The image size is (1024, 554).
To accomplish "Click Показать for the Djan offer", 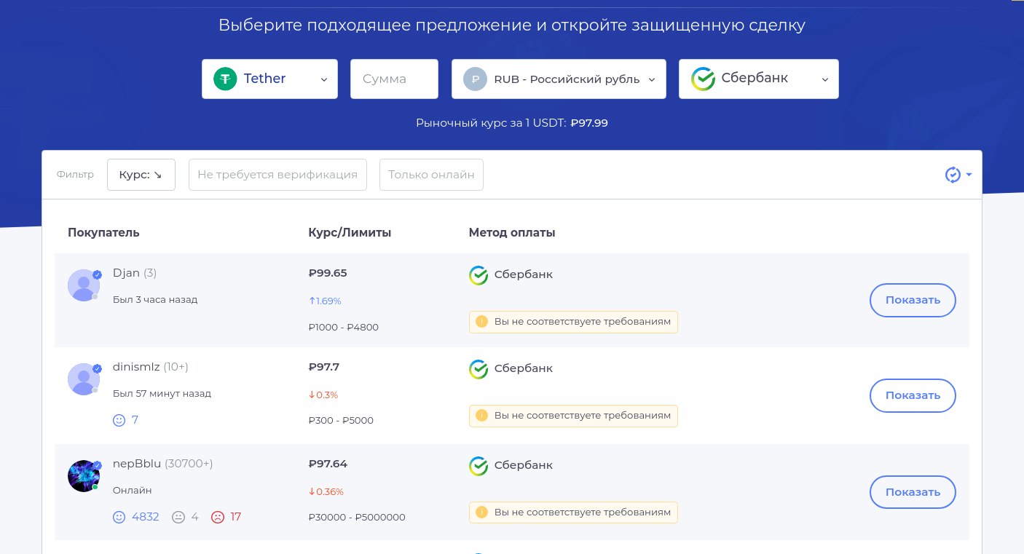I will point(913,300).
